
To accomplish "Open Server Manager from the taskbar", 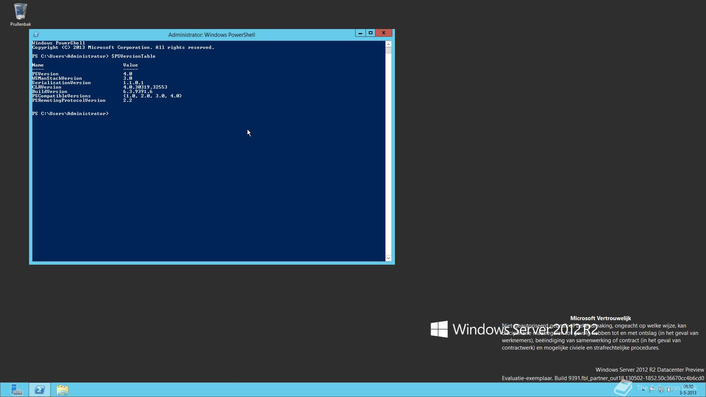I will coord(16,390).
